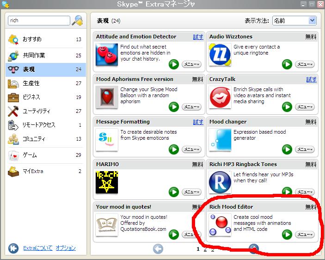Image resolution: width=325 pixels, height=260 pixels.
Task: Click the Rich Mood Editor title
Action: point(231,207)
